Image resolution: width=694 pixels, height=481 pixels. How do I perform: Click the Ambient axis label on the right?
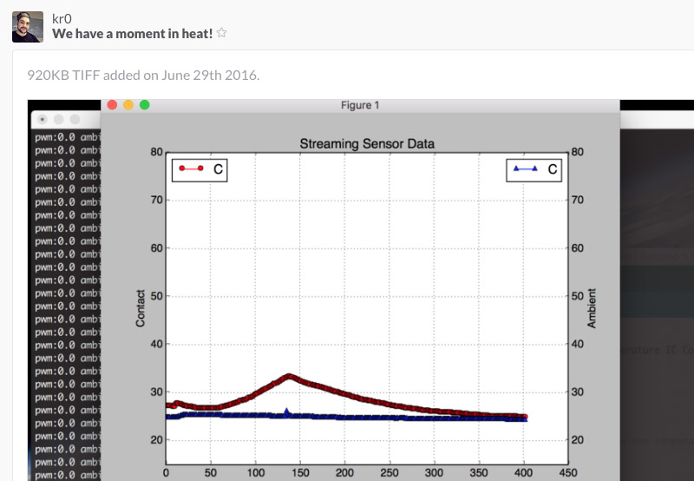click(592, 308)
